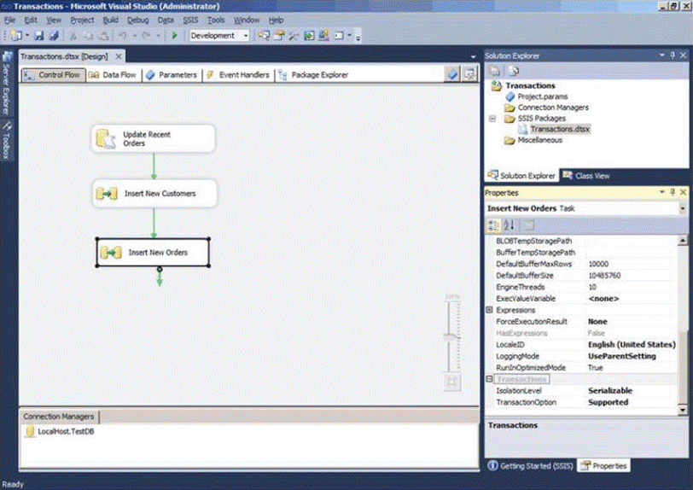693x490 pixels.
Task: Select the Insert New Orders task
Action: coord(153,253)
